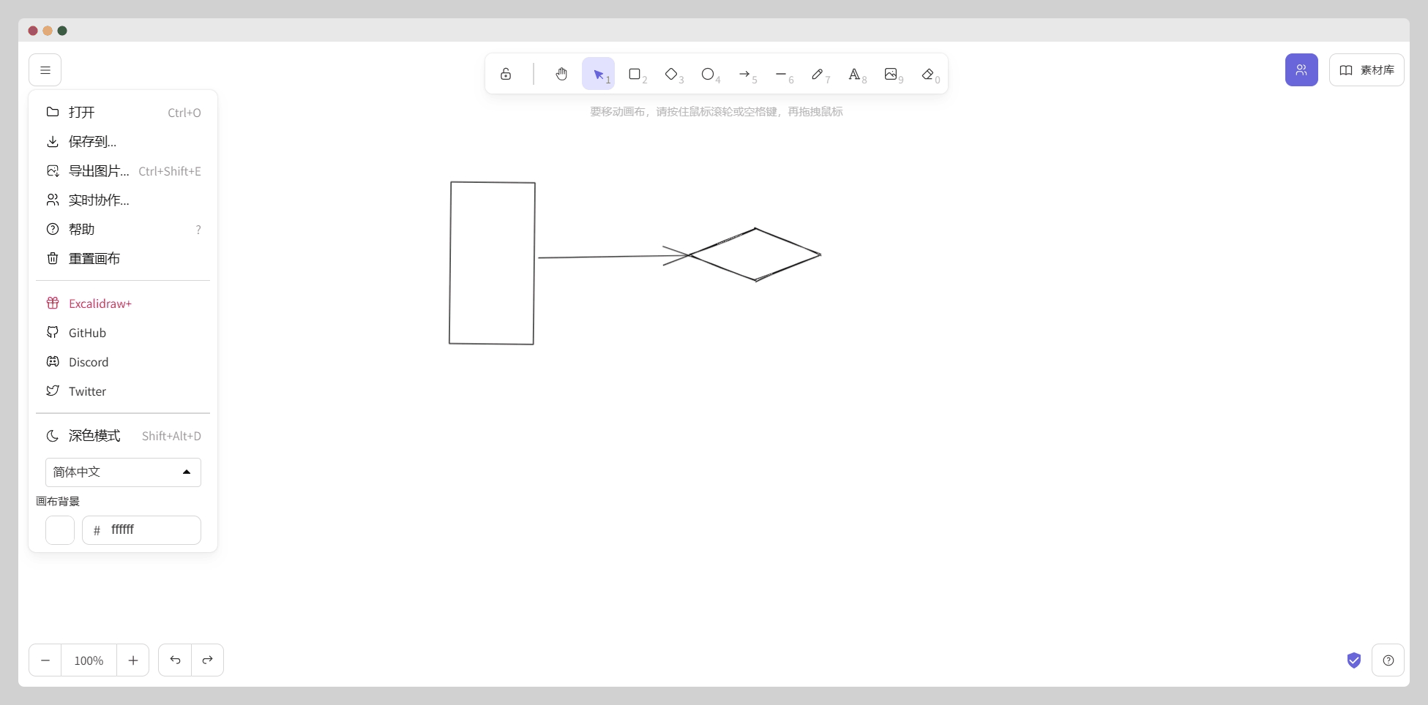This screenshot has width=1428, height=705.
Task: Select the Eraser tool
Action: pos(928,74)
